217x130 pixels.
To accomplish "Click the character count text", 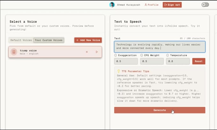I will [192, 39].
